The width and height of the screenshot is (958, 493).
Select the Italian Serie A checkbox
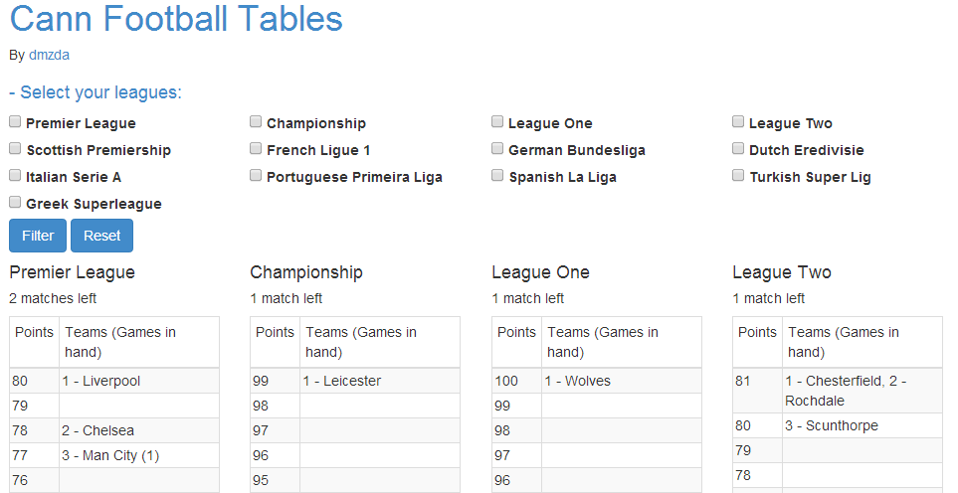pos(15,176)
